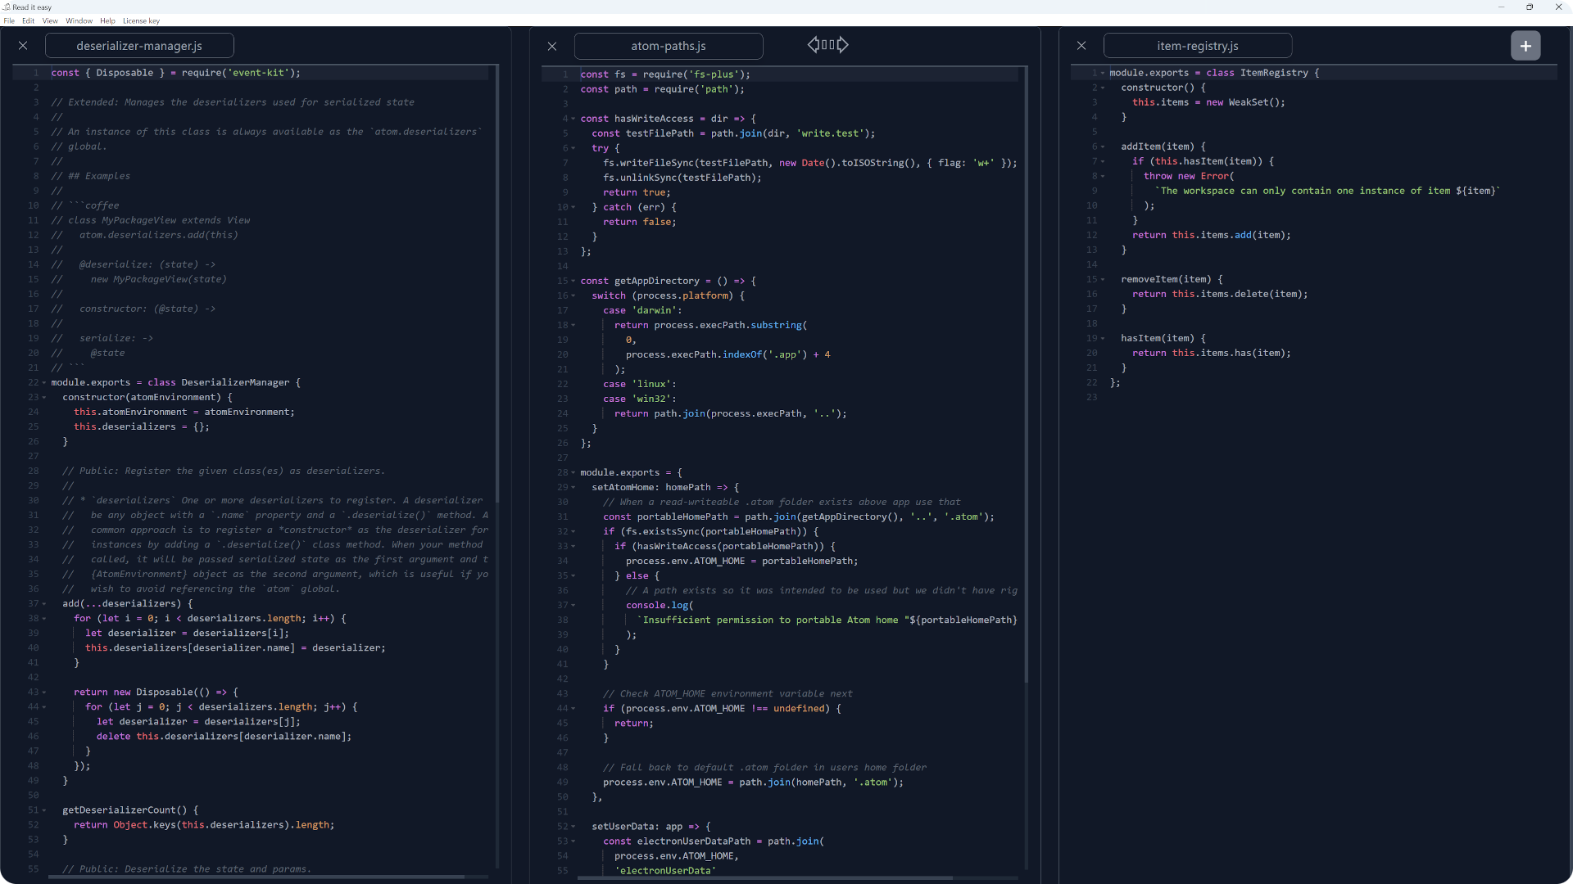Click the line "return this.items.delete(item);"
The image size is (1573, 884).
coord(1220,294)
